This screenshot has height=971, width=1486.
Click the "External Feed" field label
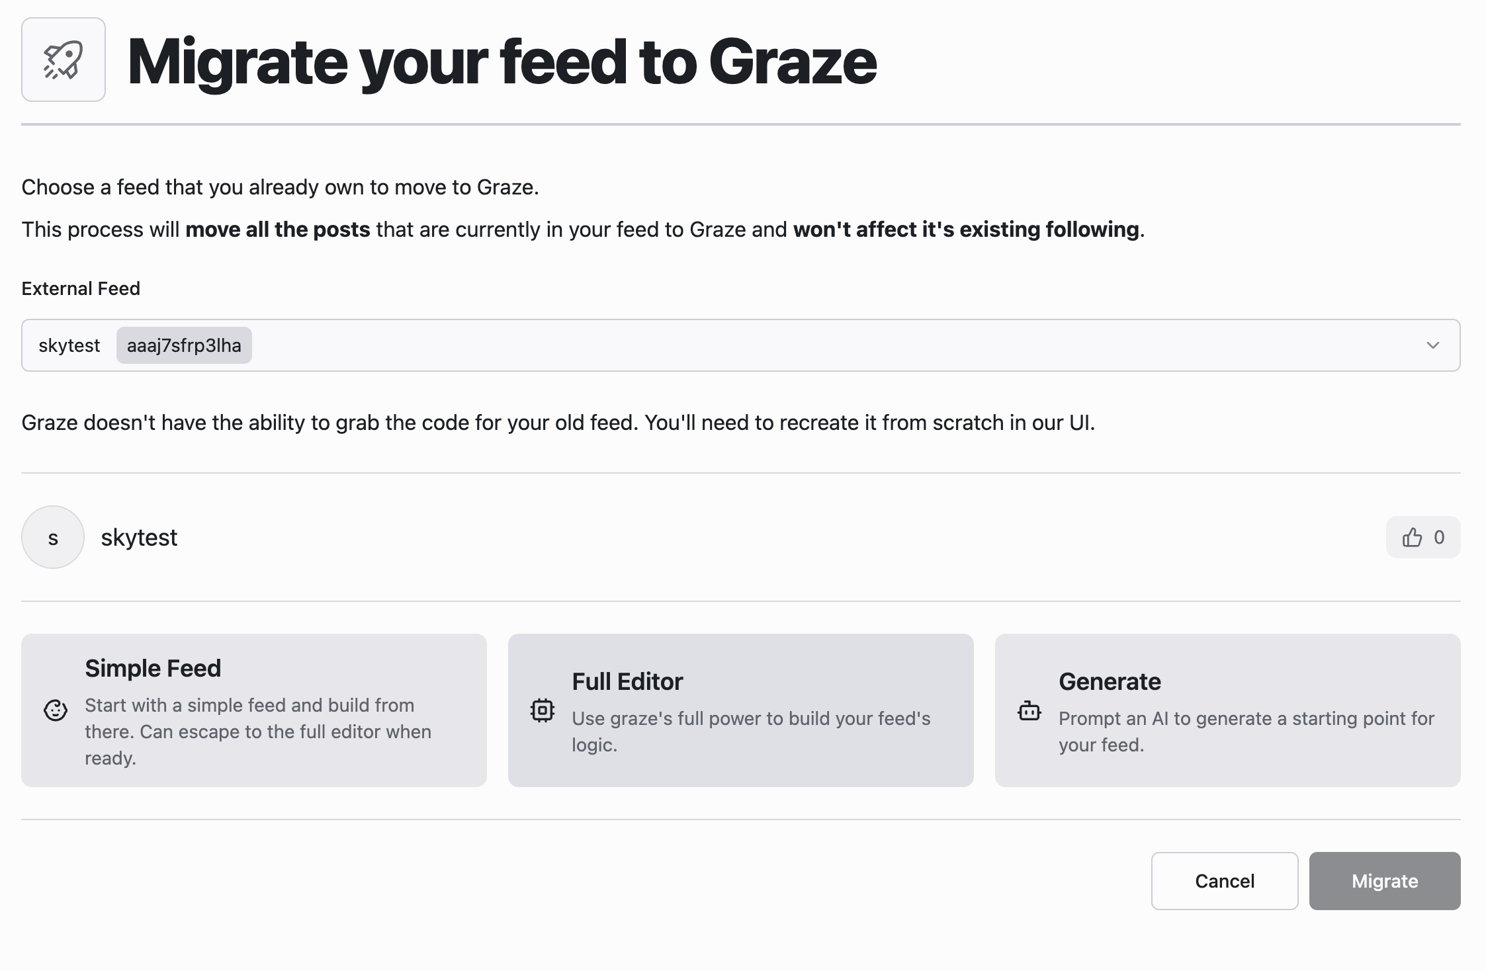pos(81,288)
